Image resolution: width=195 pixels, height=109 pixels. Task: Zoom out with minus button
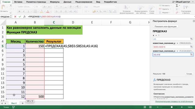coord(158,107)
